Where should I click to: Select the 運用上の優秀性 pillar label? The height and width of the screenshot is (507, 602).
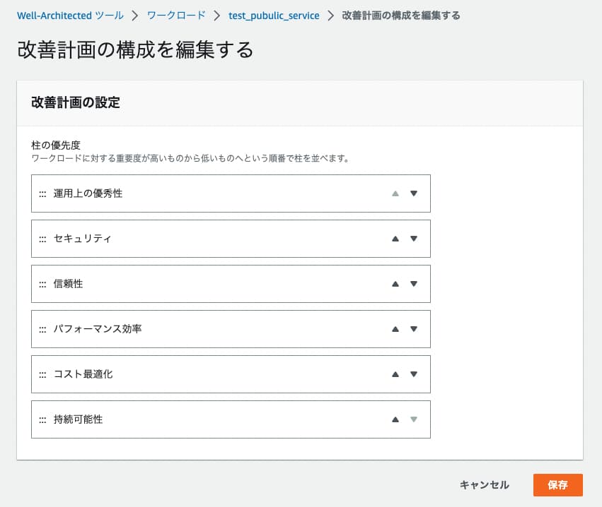(x=88, y=193)
